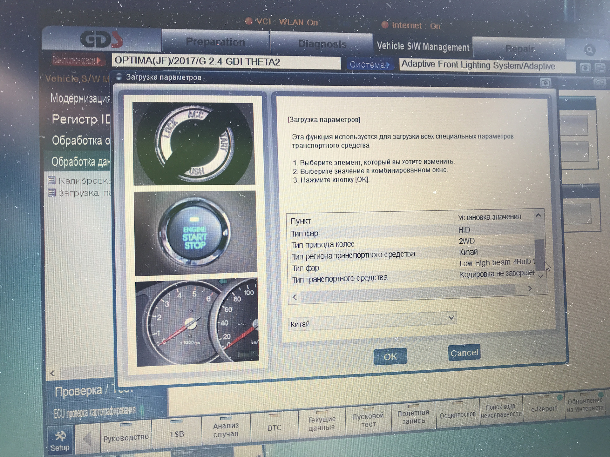The image size is (610, 457).
Task: Select Калибровка item in sidebar list
Action: (85, 181)
